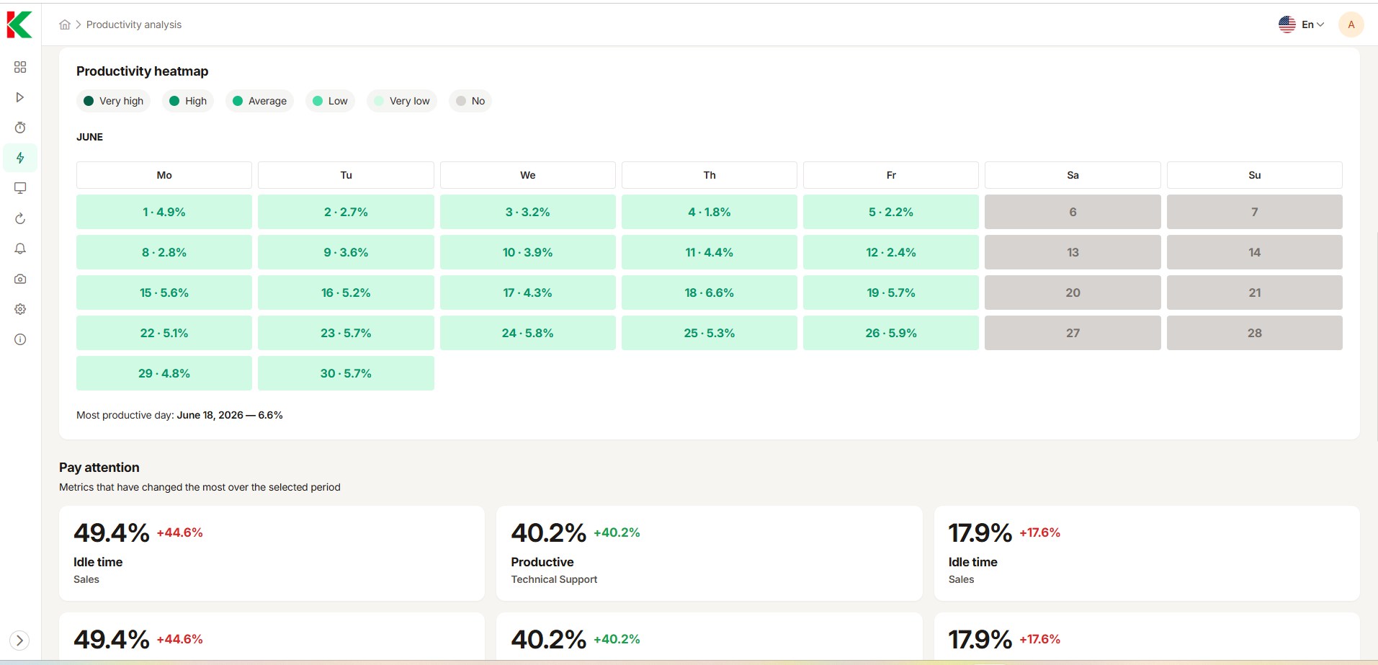Screen dimensions: 1378x665
Task: Toggle the Very high legend filter
Action: 113,101
